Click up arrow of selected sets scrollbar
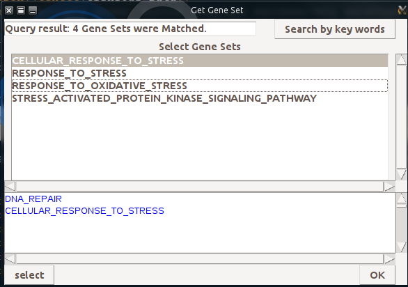Screen dimensions: 408x287 (x=401, y=199)
